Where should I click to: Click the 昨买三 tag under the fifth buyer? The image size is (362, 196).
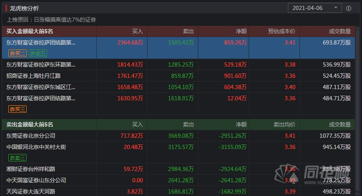click(x=17, y=109)
